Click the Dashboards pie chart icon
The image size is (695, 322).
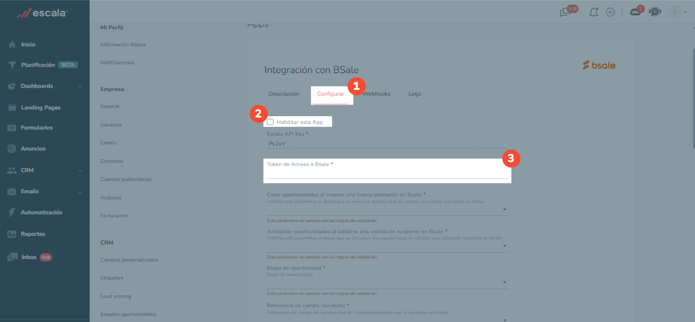(12, 86)
